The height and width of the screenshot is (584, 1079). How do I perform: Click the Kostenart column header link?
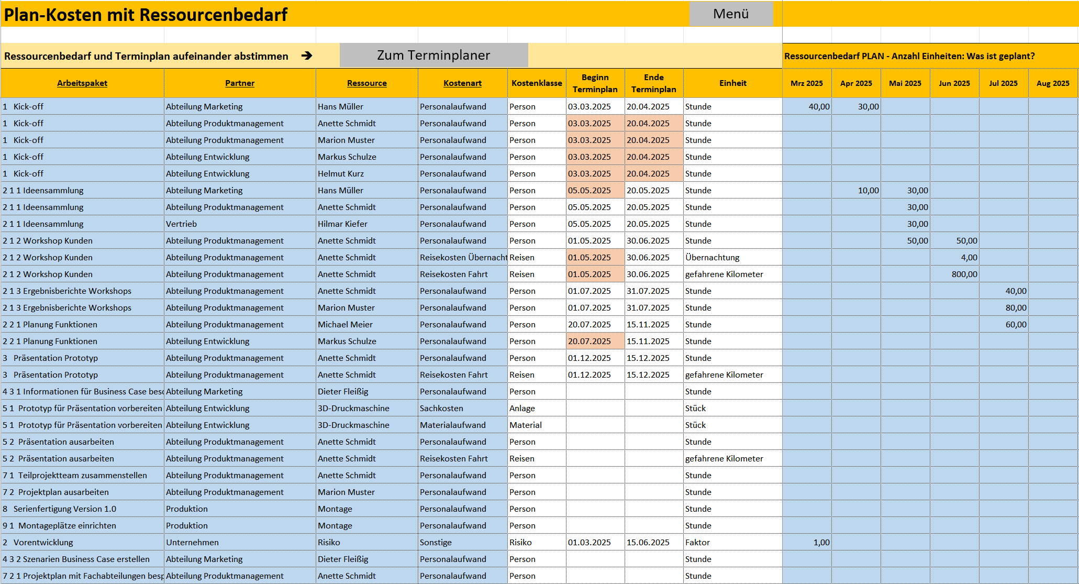pos(462,83)
